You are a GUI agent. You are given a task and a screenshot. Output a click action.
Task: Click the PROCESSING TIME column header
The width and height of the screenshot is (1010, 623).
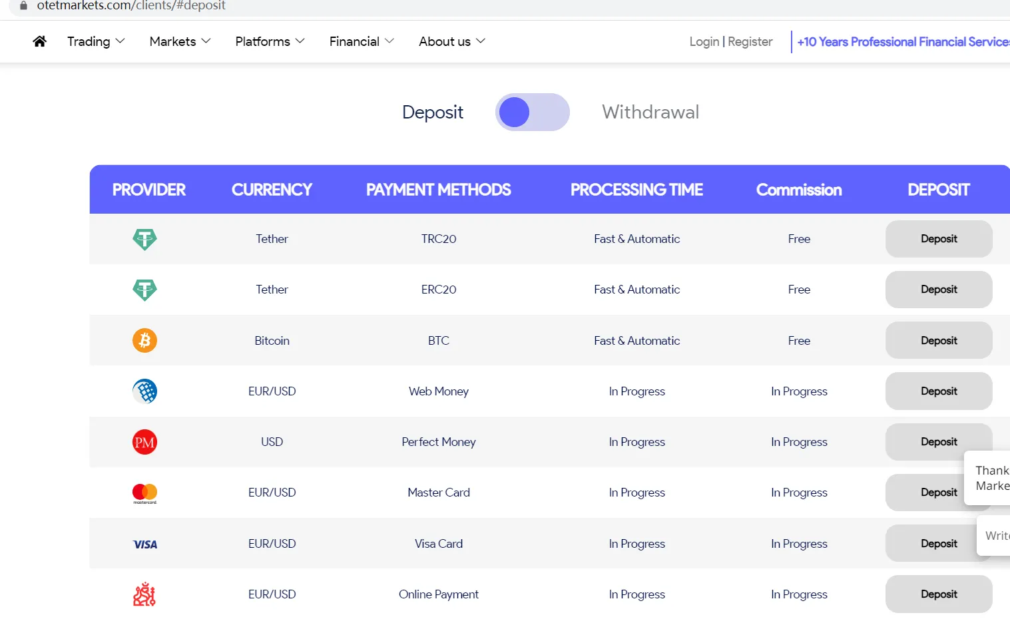pyautogui.click(x=636, y=190)
